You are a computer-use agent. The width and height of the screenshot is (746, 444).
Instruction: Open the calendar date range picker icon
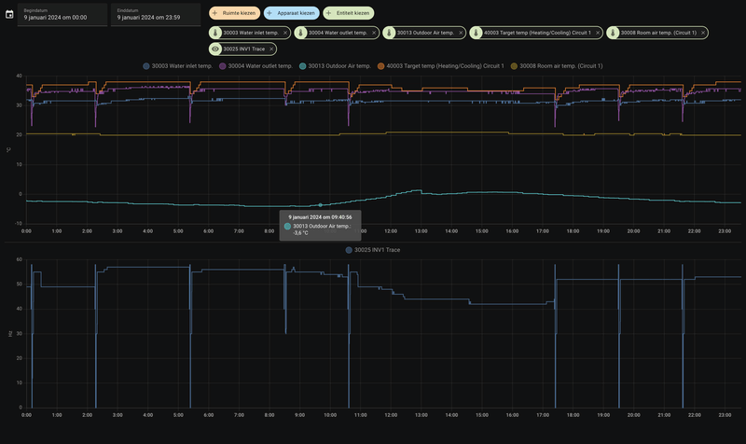[x=9, y=14]
